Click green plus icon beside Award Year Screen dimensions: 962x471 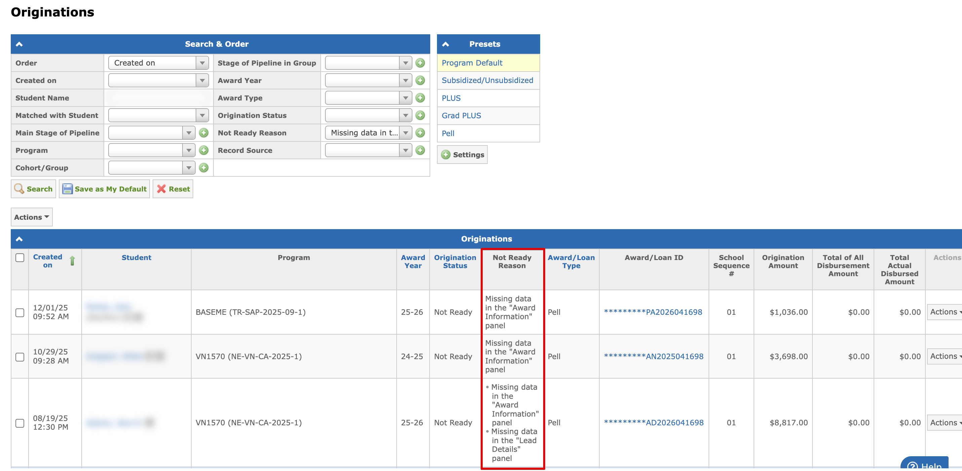tap(420, 80)
